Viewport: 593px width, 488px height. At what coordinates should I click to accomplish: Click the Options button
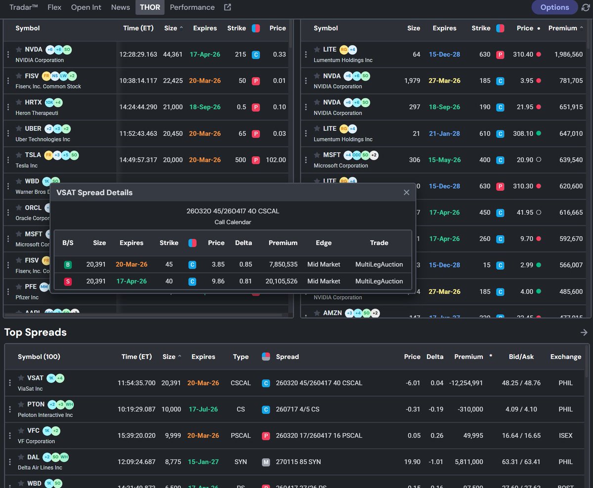(x=554, y=7)
